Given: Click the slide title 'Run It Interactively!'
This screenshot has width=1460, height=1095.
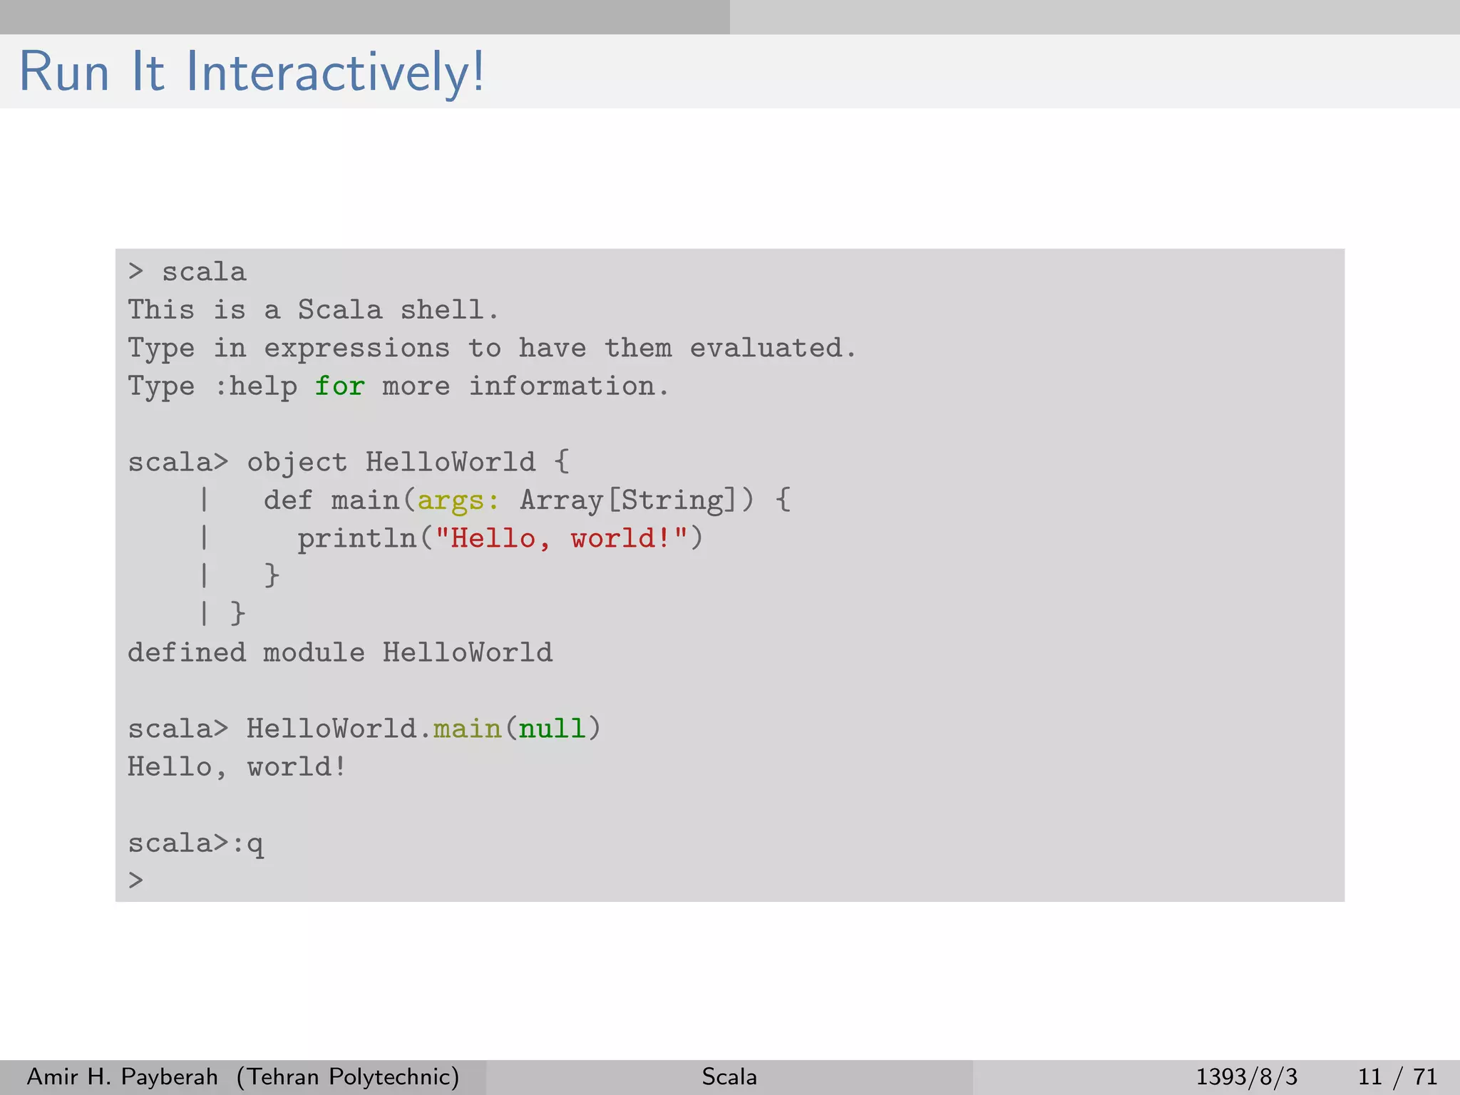Looking at the screenshot, I should coord(252,72).
